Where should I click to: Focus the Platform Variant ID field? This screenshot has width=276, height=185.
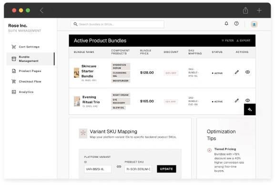click(x=98, y=169)
